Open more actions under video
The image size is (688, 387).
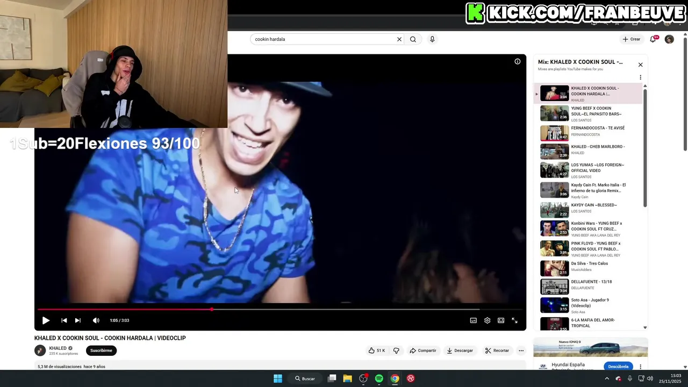(521, 350)
